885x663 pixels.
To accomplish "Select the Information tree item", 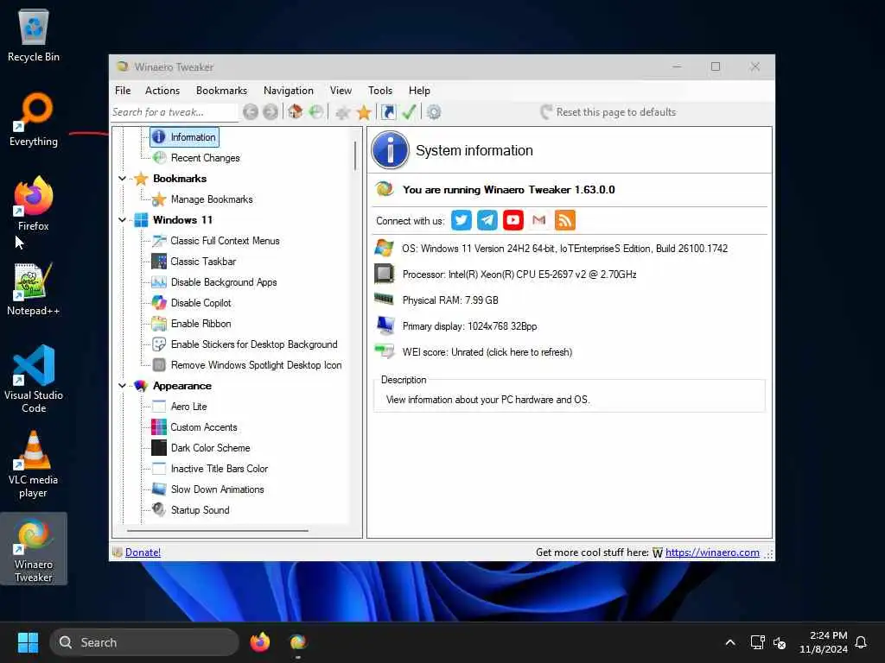I will pos(185,137).
